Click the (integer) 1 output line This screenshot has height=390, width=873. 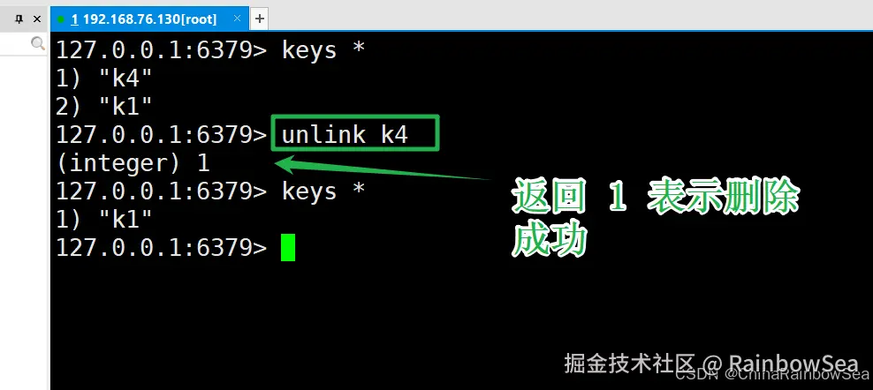click(x=133, y=163)
